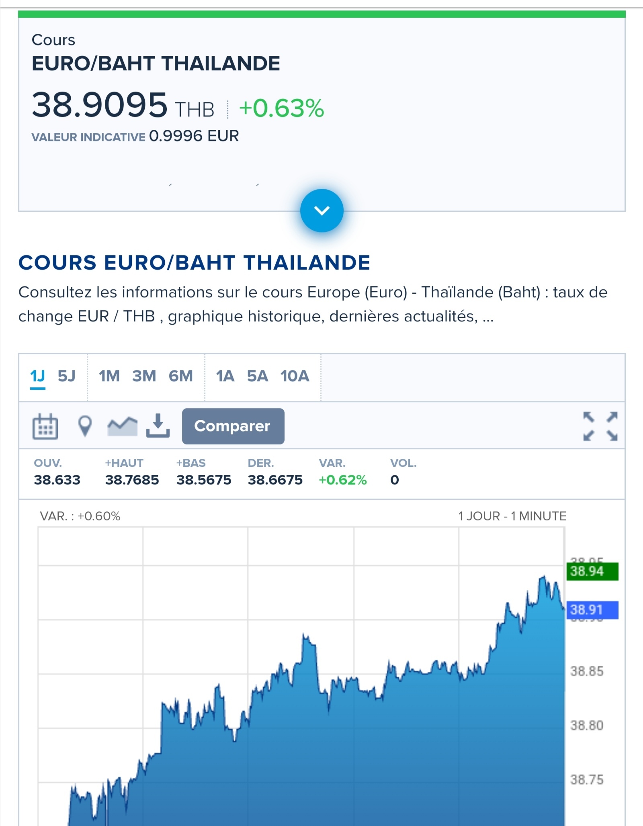
Task: Click the EURO/BAHT THAILANDE quote title
Action: click(x=156, y=63)
